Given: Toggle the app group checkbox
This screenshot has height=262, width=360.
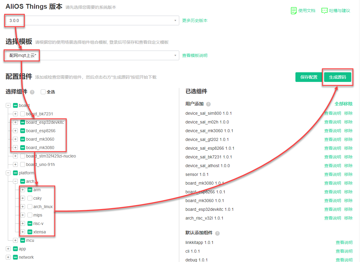Looking at the screenshot, I should (x=15, y=249).
